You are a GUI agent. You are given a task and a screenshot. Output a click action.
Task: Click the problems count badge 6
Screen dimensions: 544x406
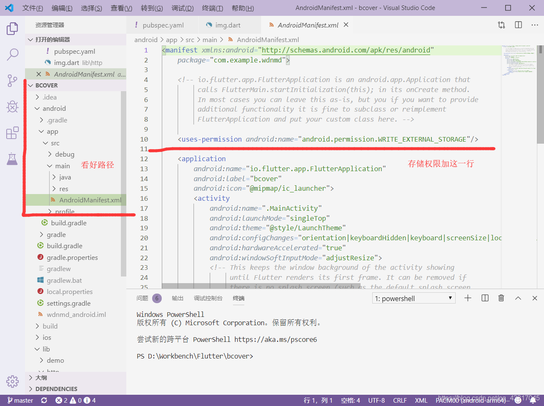tap(157, 298)
